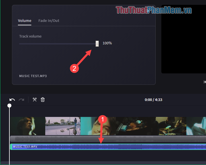Click the trash delete icon
Screen dimensions: 206x165
click(x=43, y=100)
